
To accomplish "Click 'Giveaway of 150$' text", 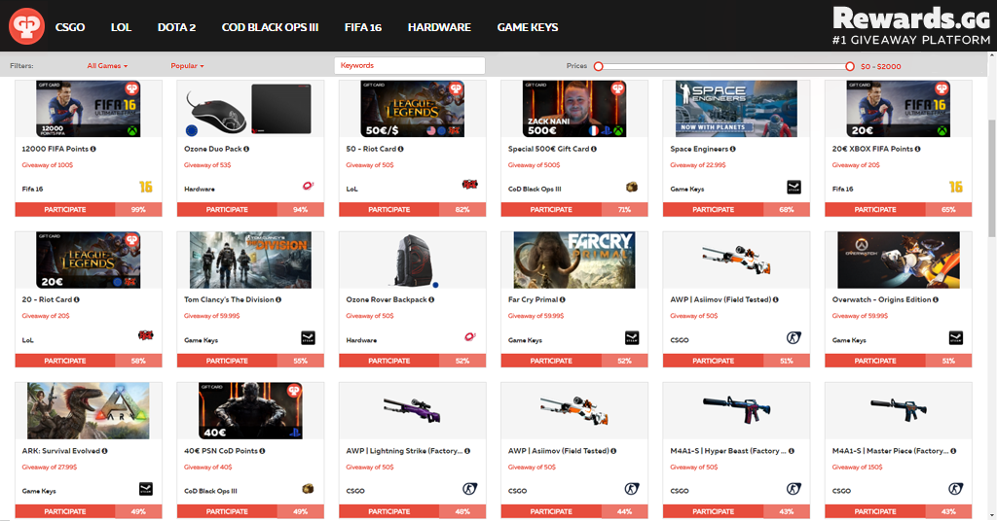I will point(857,468).
